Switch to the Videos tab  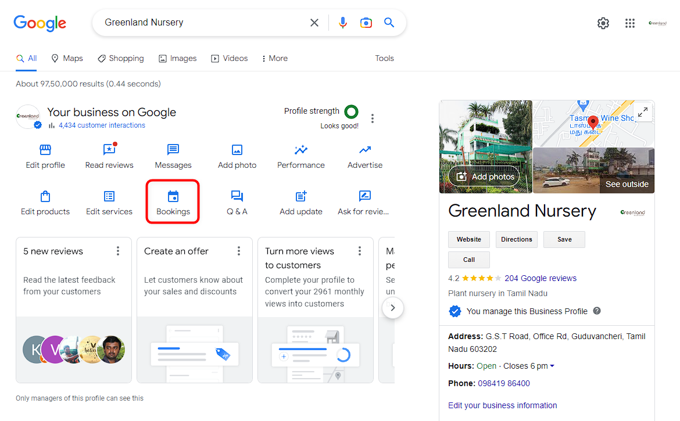click(230, 59)
